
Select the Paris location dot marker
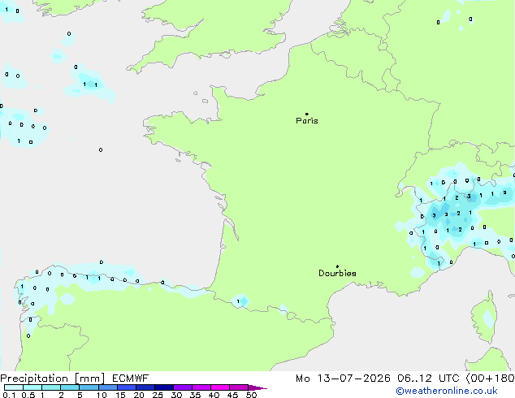point(307,114)
